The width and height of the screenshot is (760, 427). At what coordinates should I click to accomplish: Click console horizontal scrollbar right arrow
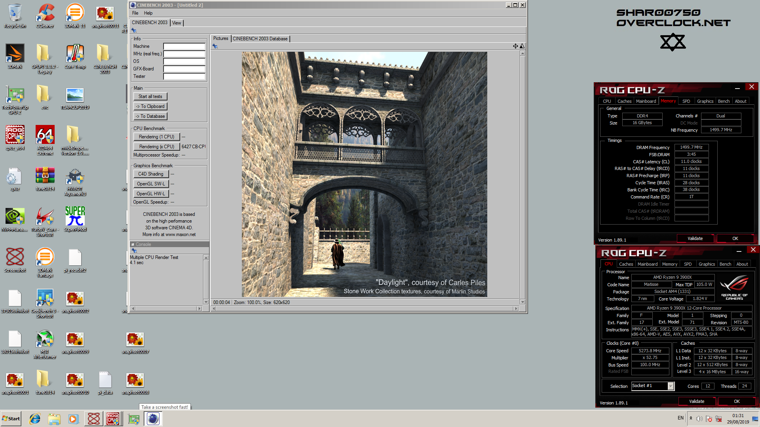(x=199, y=308)
